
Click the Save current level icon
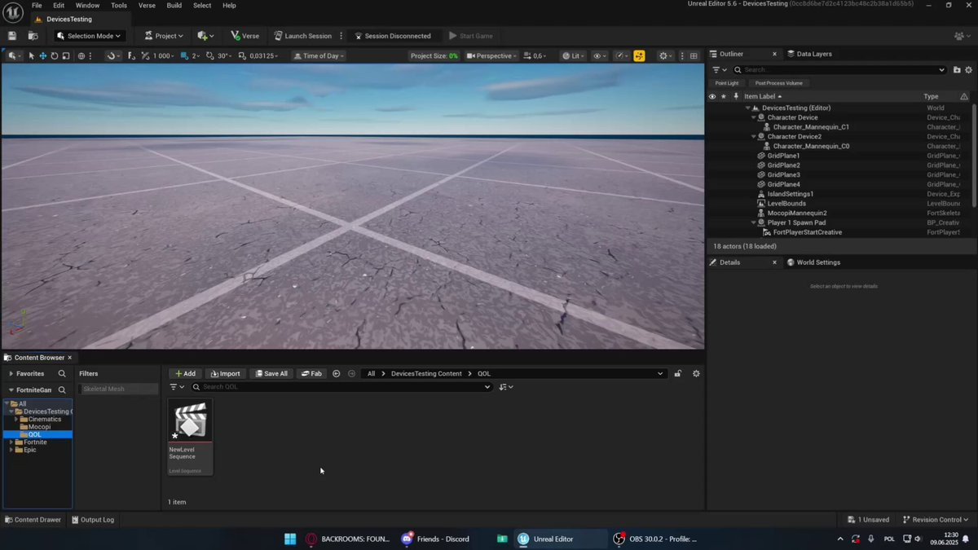point(12,36)
